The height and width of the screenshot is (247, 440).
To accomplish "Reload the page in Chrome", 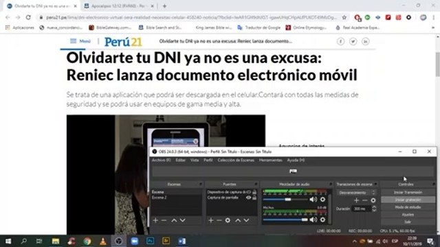I will 28,17.
